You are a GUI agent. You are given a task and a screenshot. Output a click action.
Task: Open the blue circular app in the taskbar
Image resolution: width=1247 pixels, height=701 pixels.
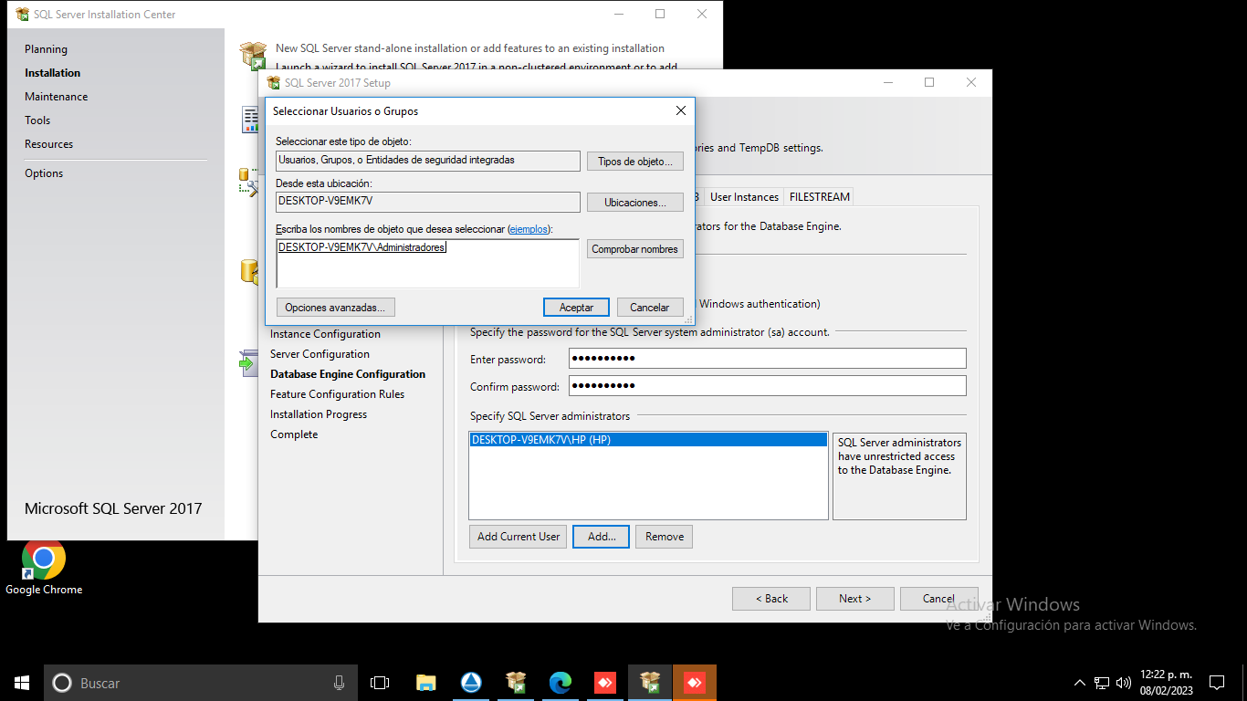point(471,683)
